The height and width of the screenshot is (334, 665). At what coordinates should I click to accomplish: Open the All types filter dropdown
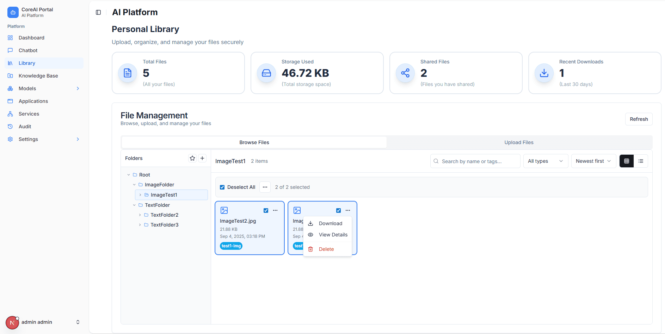coord(545,161)
